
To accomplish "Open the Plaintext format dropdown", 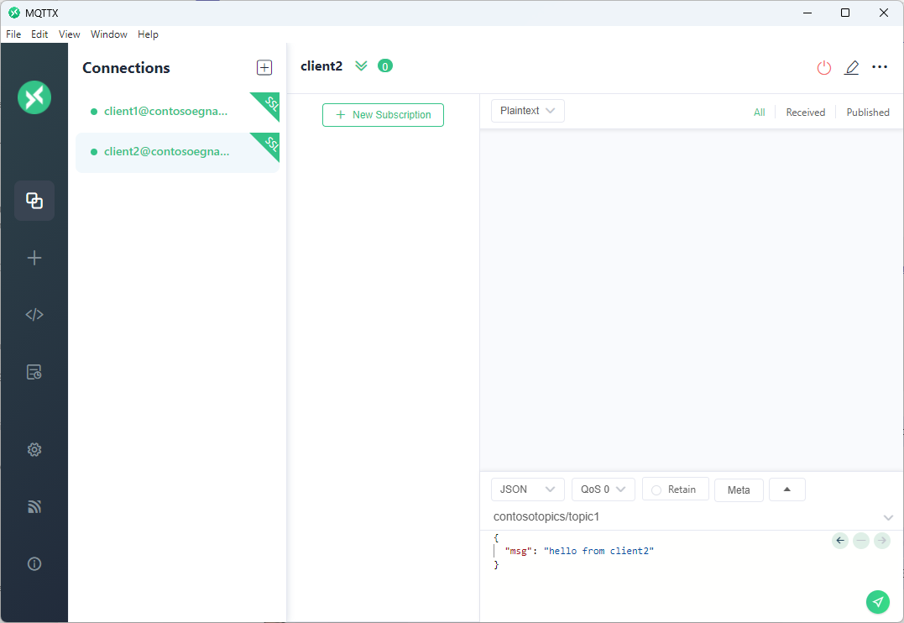I will 527,111.
